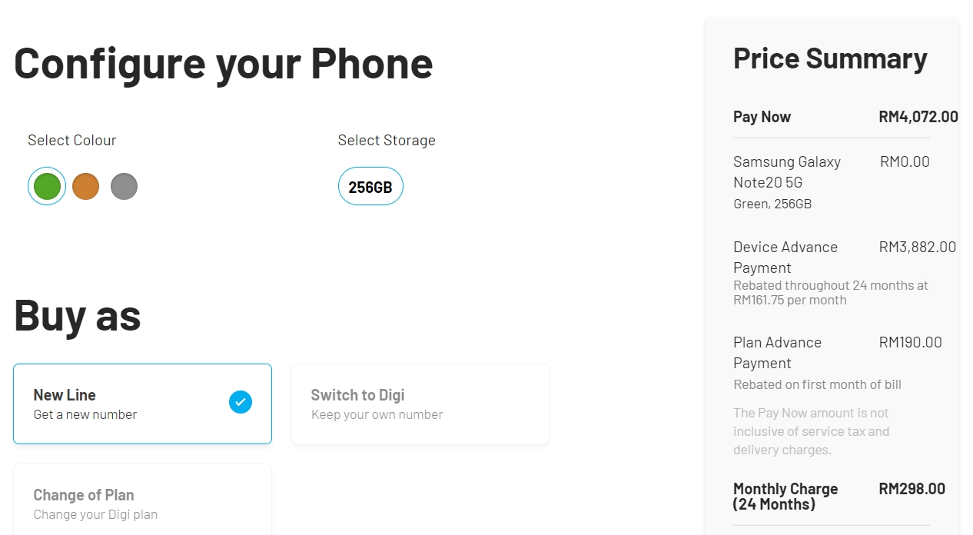Choose the orange colour swatch
Screen dimensions: 973x535
[85, 186]
